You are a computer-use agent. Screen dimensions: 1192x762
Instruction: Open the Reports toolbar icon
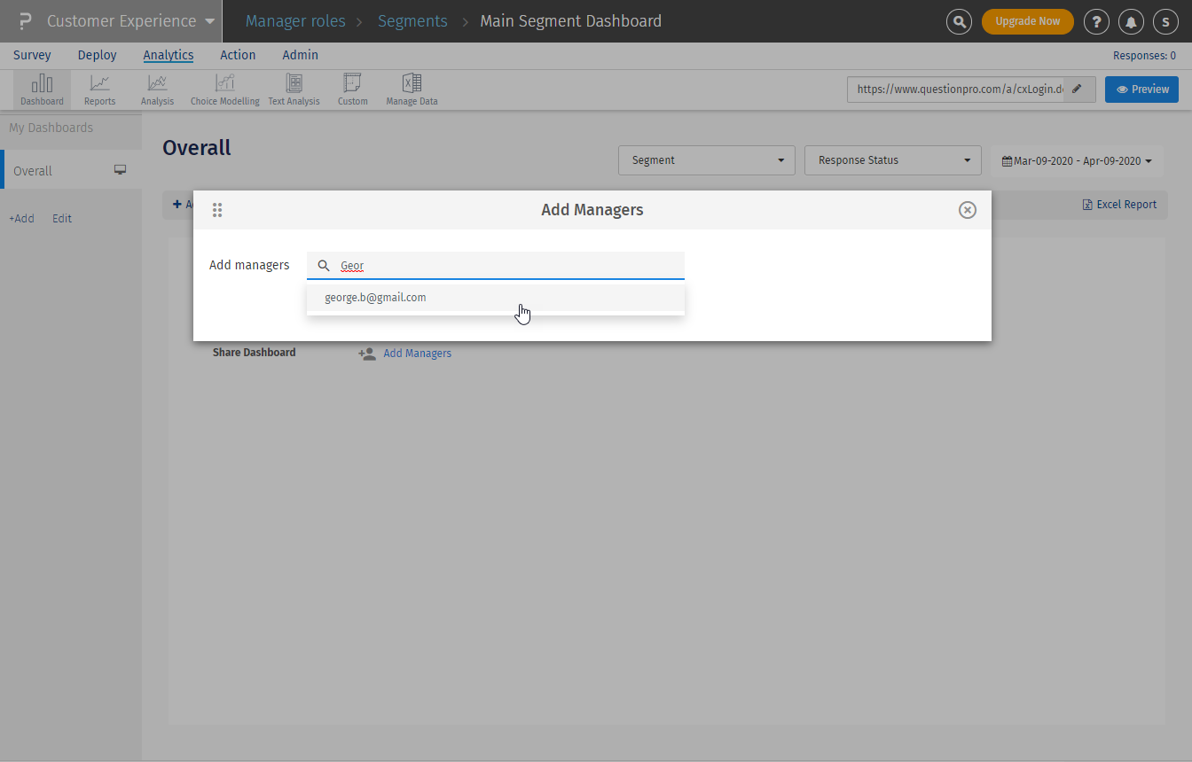click(99, 89)
